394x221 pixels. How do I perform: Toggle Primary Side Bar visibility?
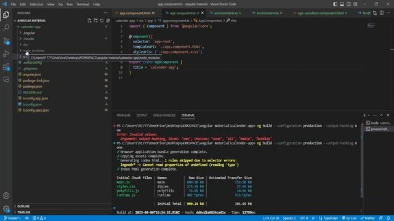coord(335,4)
